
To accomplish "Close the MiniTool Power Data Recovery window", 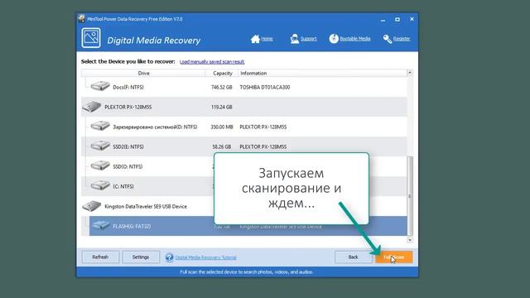I will 412,19.
